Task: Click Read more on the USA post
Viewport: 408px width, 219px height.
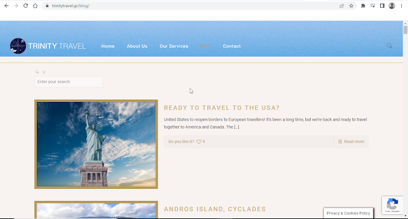Action: click(351, 142)
